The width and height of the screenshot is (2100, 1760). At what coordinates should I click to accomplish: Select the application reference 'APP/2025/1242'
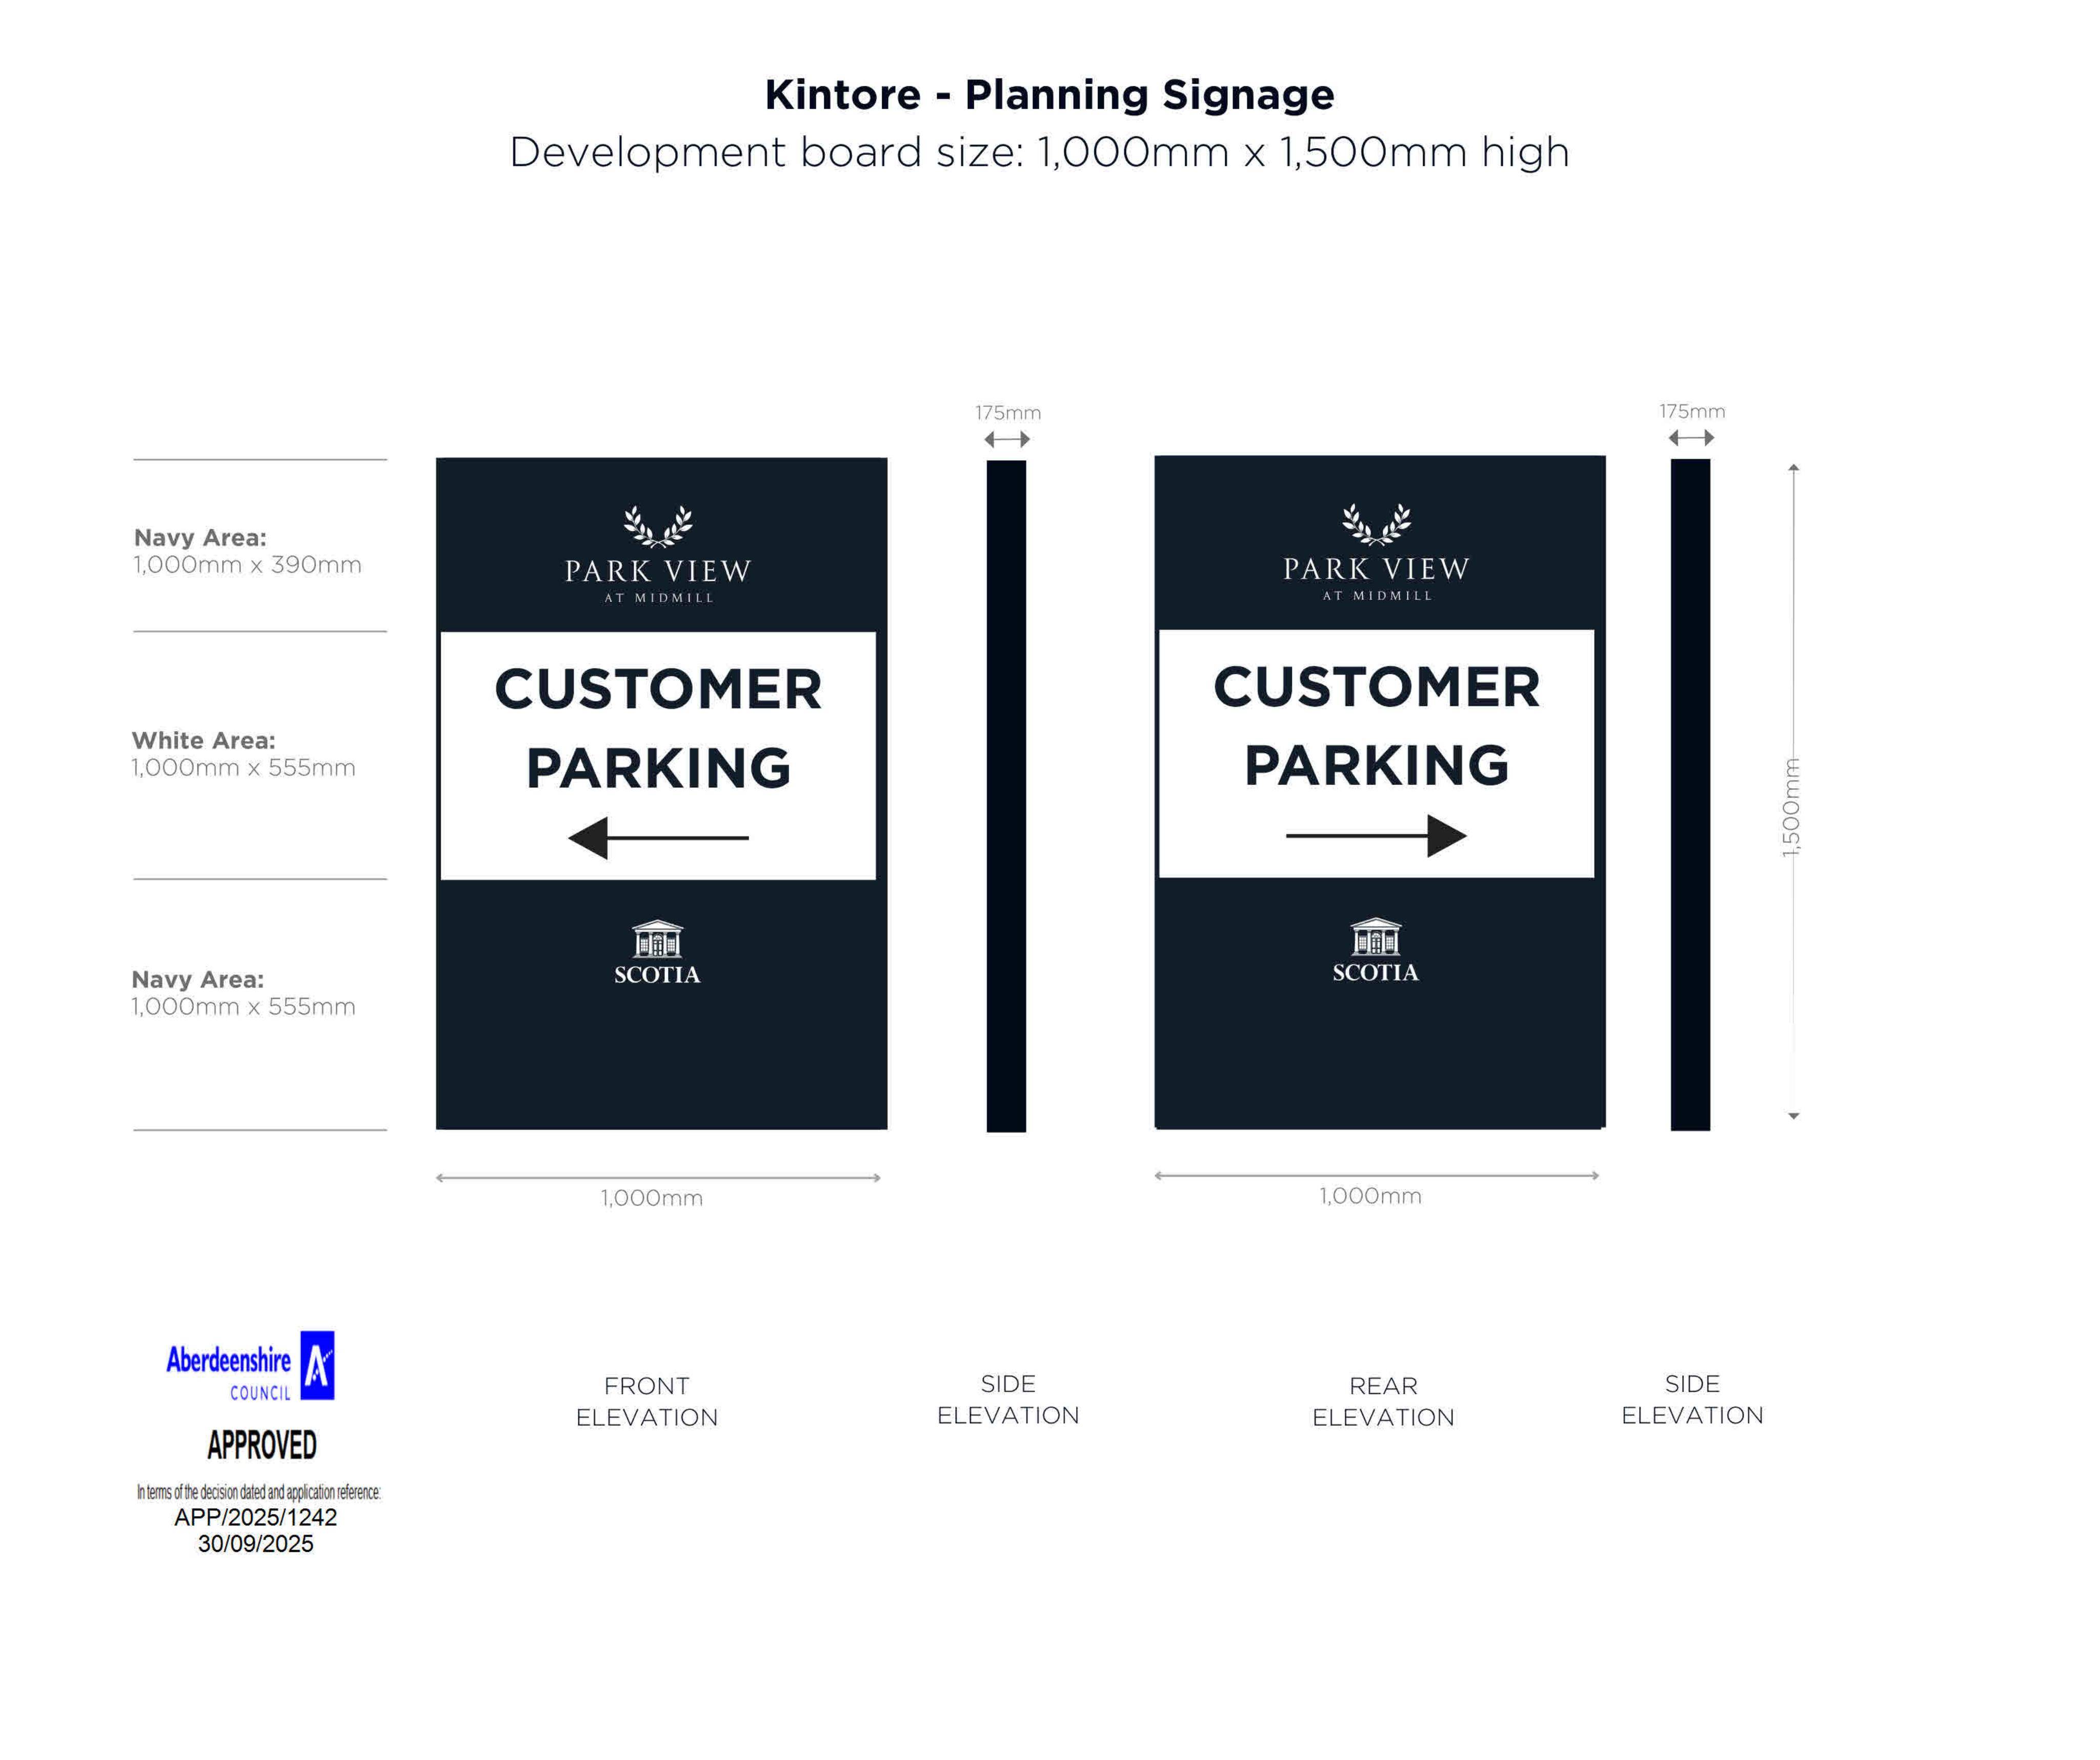tap(256, 1517)
